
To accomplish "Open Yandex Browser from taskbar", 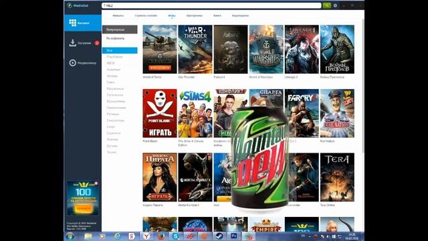I will click(146, 236).
